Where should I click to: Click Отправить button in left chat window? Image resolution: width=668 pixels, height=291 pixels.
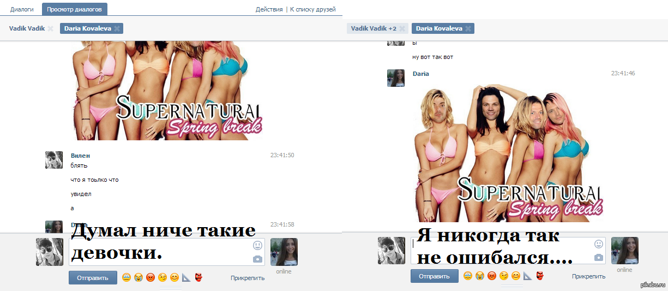click(93, 277)
